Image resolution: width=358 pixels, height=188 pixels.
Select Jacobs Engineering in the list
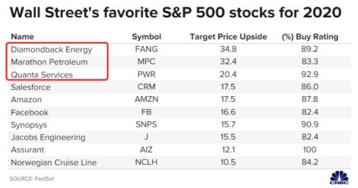(x=48, y=137)
